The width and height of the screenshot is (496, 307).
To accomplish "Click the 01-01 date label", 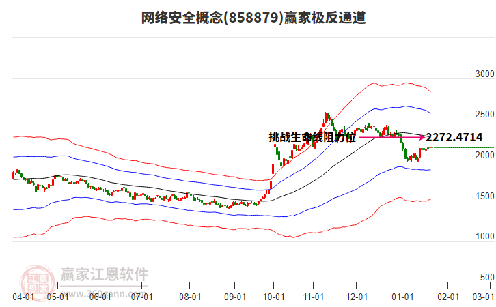I will pos(402,297).
